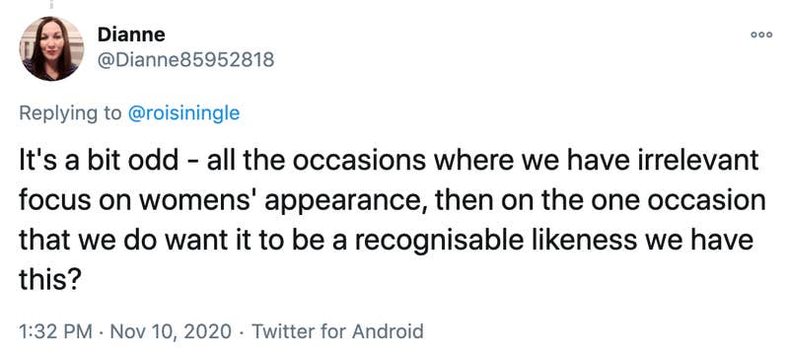Click Dianne's circular profile photo
The image size is (789, 359).
pyautogui.click(x=51, y=49)
